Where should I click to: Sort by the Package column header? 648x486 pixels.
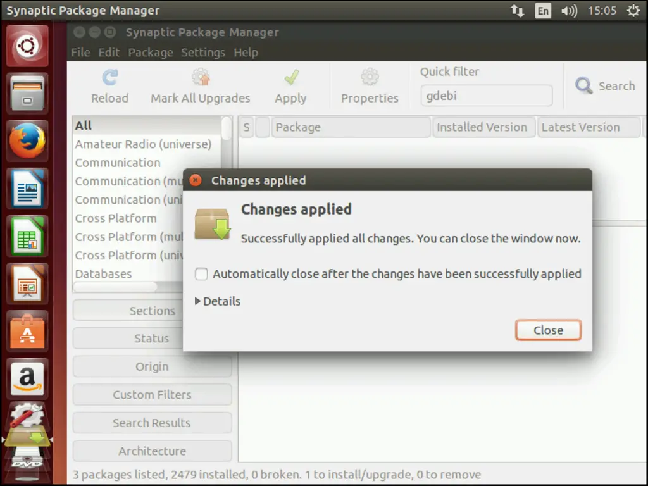(x=351, y=127)
